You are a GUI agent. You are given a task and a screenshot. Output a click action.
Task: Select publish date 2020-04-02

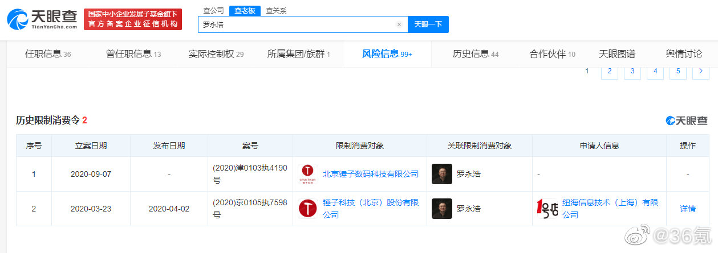tap(169, 209)
